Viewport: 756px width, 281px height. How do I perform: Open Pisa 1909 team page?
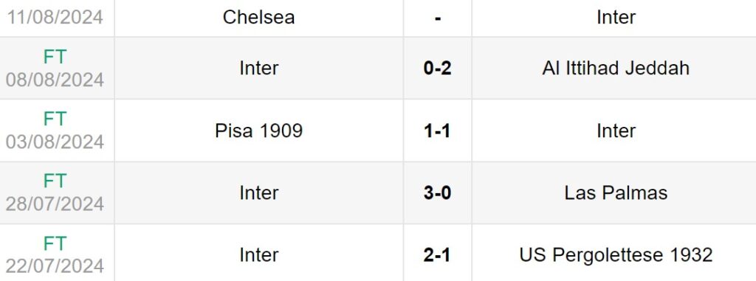tap(258, 131)
